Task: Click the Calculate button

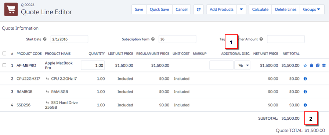Action: [x=260, y=10]
